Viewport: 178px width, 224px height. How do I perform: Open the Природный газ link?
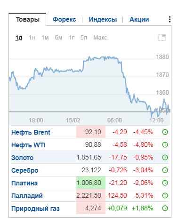pyautogui.click(x=35, y=208)
